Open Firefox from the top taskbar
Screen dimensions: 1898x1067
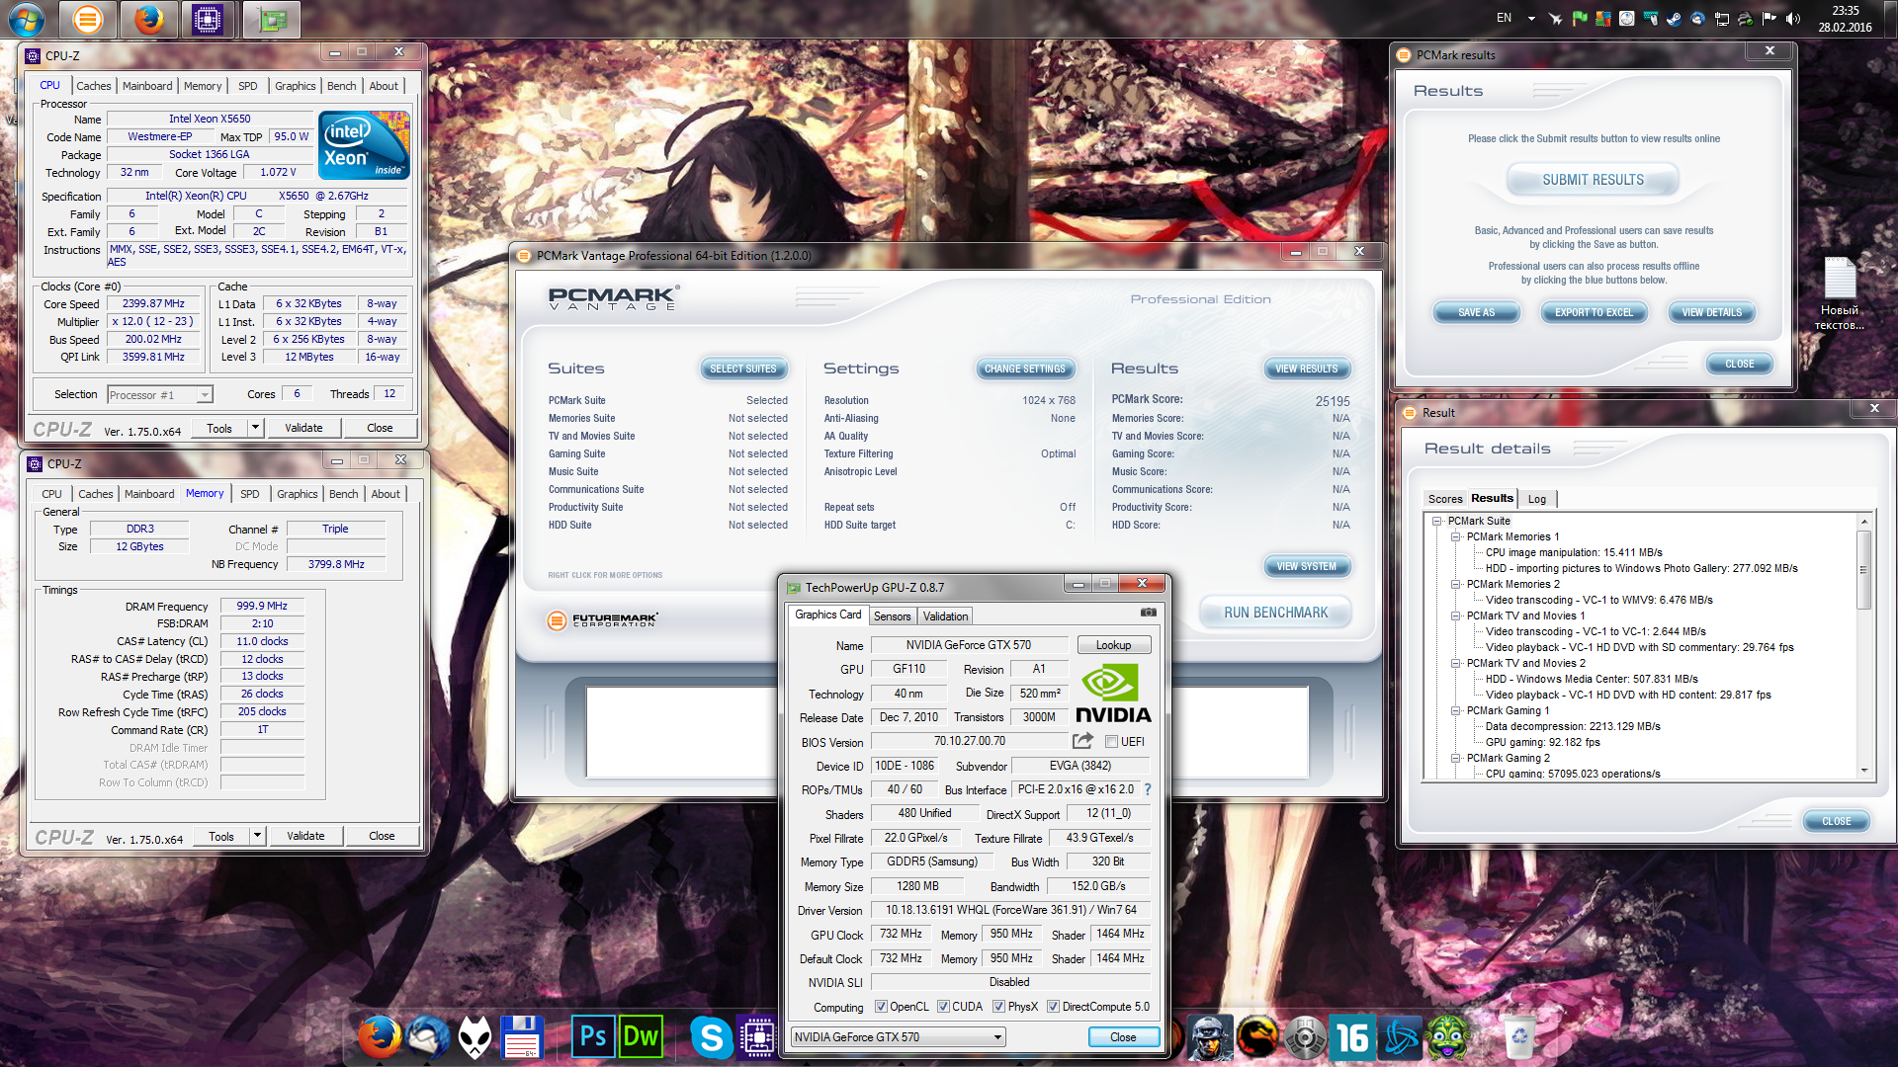coord(148,19)
